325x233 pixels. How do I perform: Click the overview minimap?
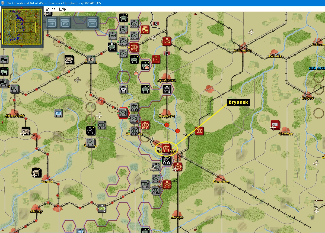click(x=21, y=27)
